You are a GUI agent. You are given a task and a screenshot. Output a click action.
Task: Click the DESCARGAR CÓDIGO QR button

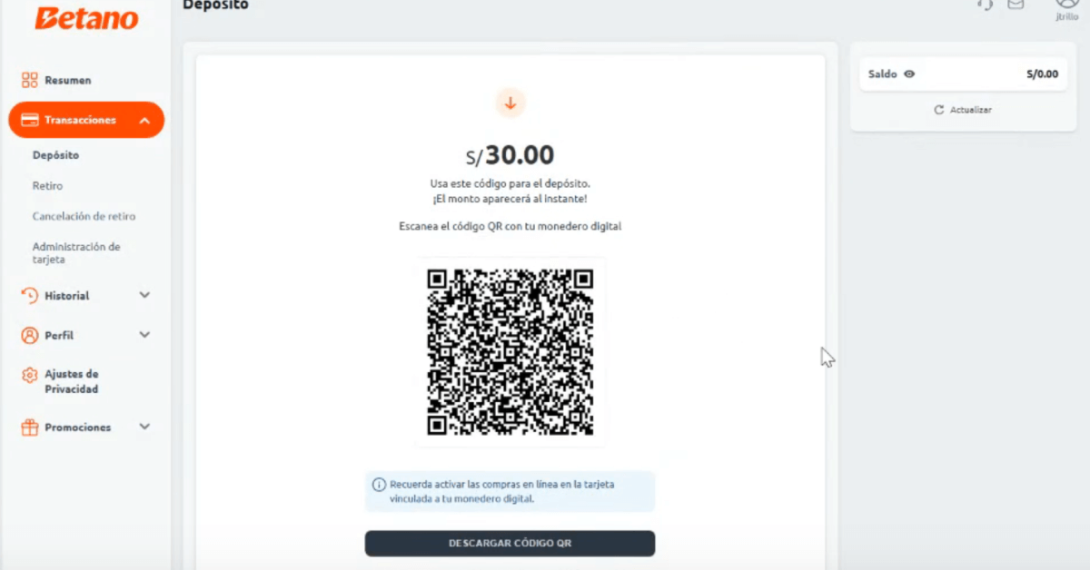coord(510,544)
